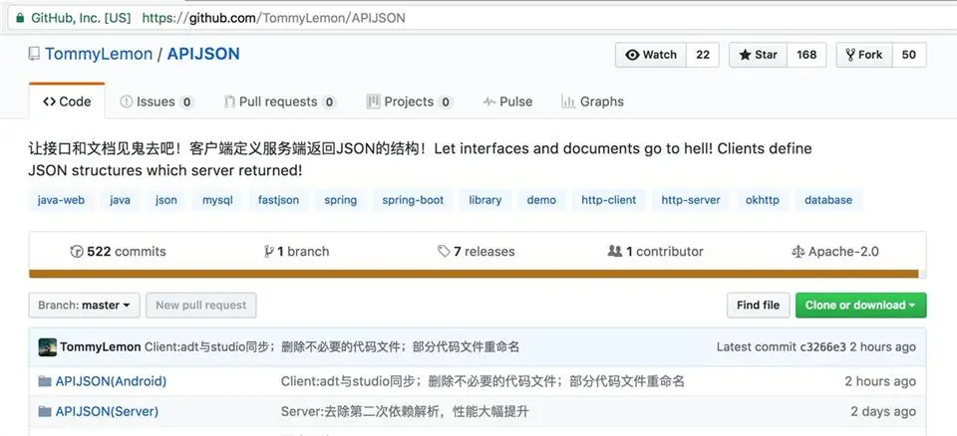Screen dimensions: 957x436
Task: Click the okhttp topic tag
Action: pyautogui.click(x=763, y=200)
